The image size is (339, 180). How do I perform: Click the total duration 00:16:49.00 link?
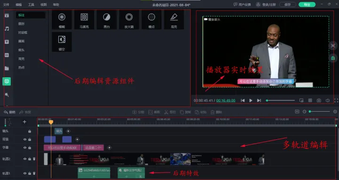click(x=226, y=100)
